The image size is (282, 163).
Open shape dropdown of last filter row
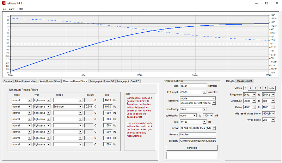point(68,144)
